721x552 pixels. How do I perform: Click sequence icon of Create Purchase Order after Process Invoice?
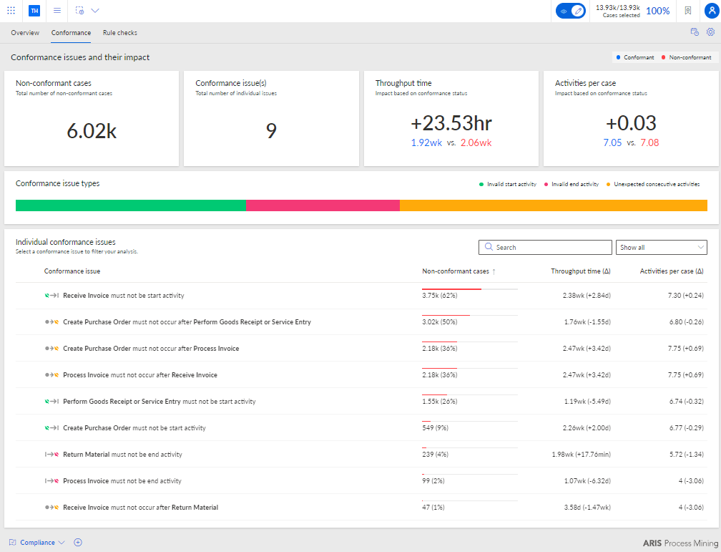tap(51, 349)
